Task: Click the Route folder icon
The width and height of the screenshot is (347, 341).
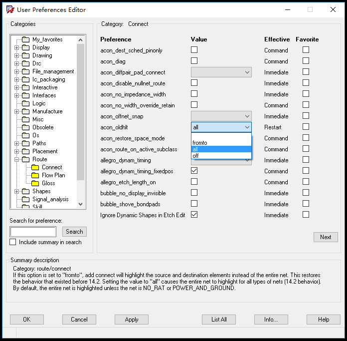Action: 25,159
